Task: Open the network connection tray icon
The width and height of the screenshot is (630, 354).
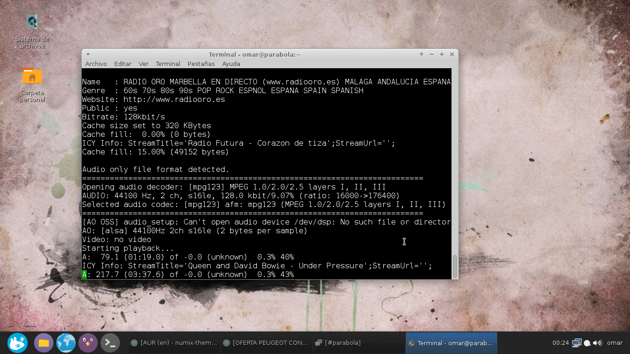Action: pyautogui.click(x=577, y=343)
